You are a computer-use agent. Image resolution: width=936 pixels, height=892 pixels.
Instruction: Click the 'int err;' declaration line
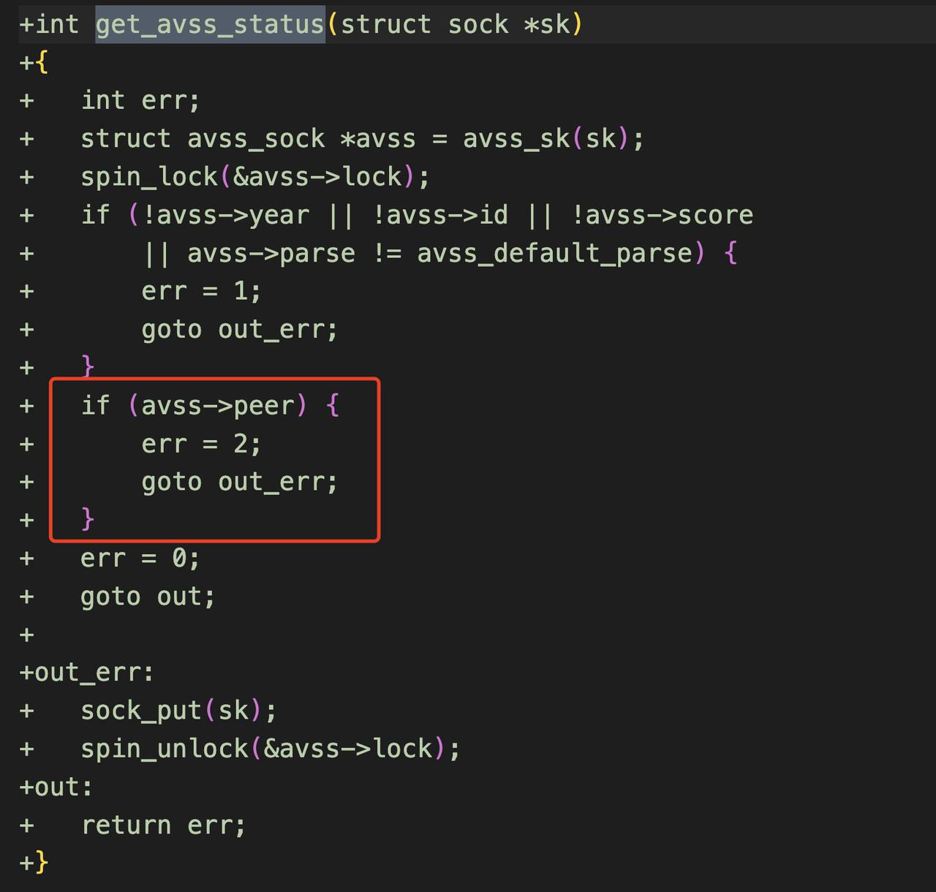[x=140, y=100]
